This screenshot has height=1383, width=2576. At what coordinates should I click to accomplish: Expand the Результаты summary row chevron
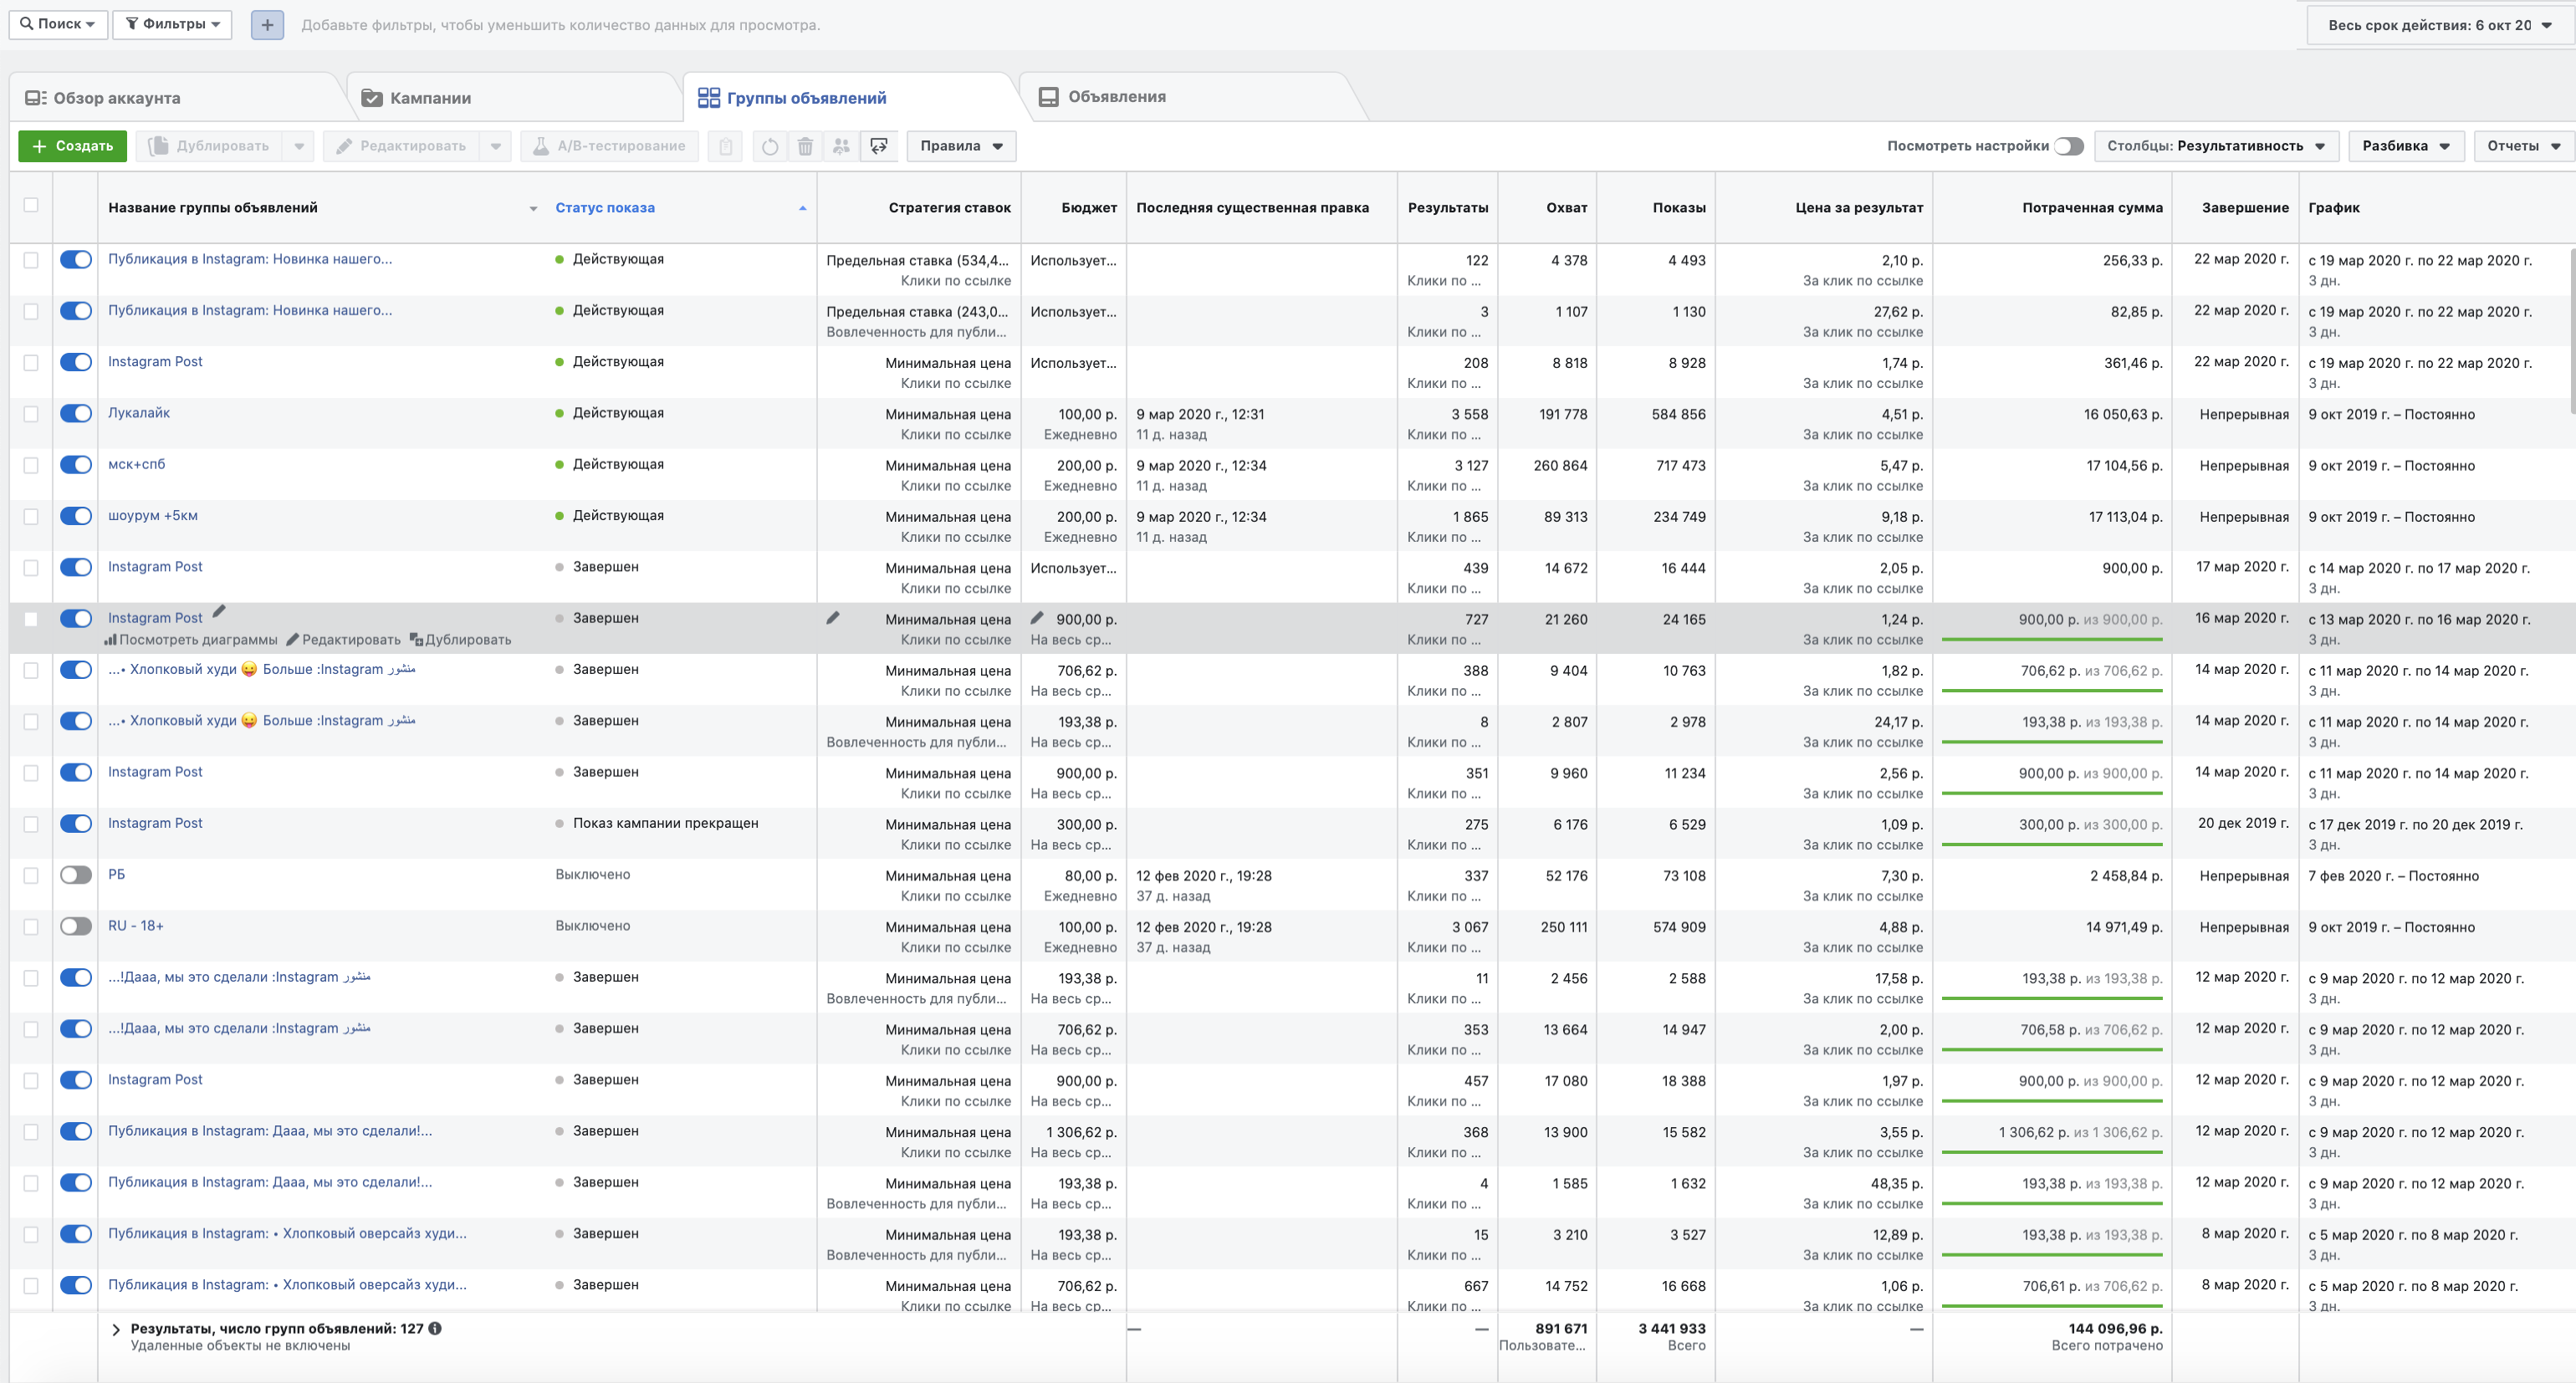click(116, 1329)
